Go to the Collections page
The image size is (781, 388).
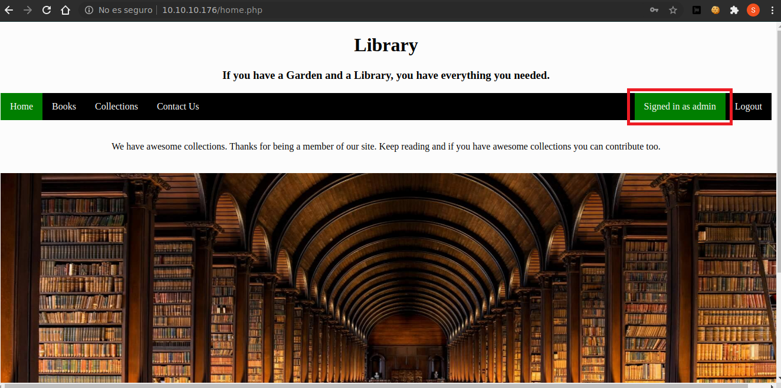pos(116,107)
